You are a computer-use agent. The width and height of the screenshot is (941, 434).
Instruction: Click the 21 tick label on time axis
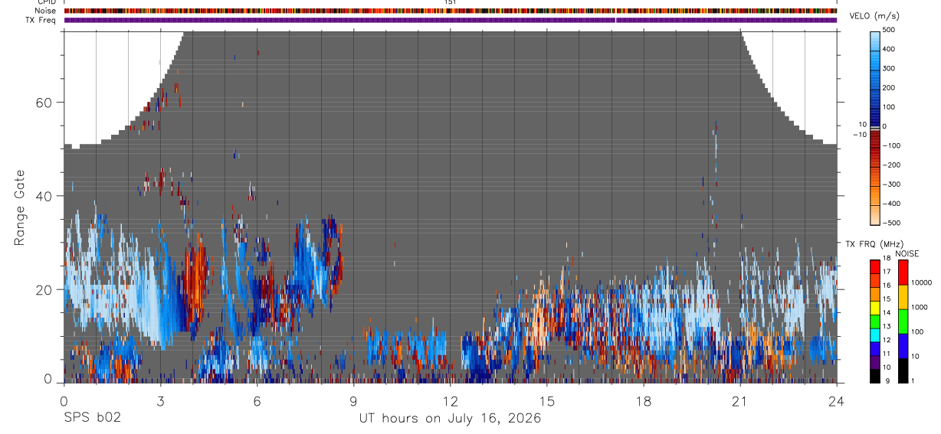pos(739,401)
